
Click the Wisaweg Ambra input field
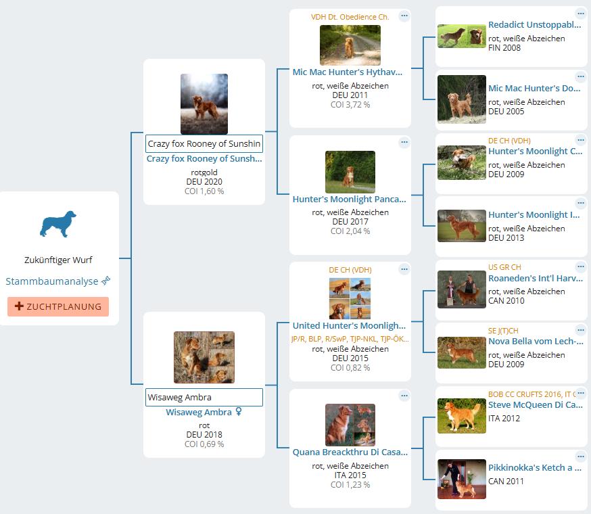[204, 397]
